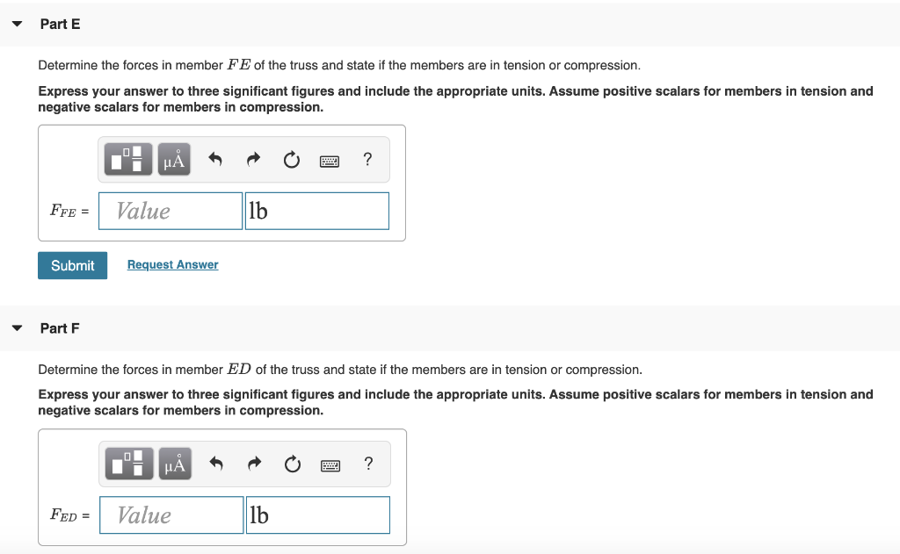This screenshot has width=900, height=554.
Task: Reset the Part E answer field
Action: coord(292,160)
